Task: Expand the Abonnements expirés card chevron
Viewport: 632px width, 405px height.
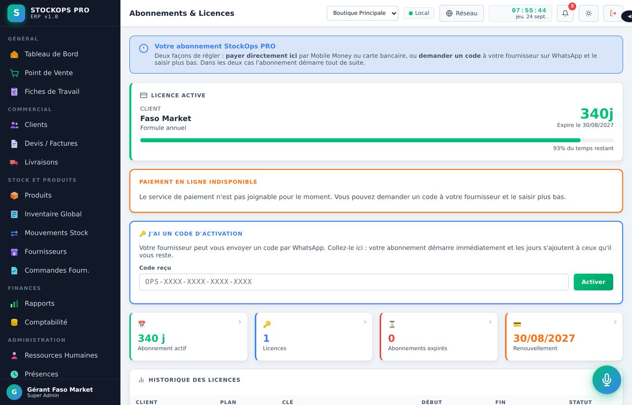Action: pos(490,322)
